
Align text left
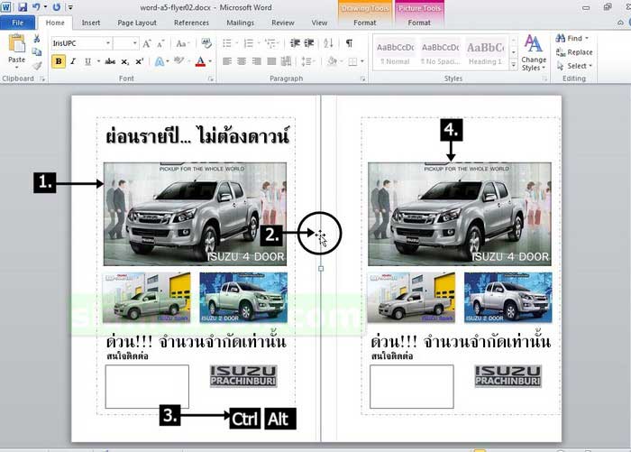(x=227, y=61)
